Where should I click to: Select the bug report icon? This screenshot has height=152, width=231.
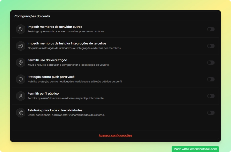21,113
